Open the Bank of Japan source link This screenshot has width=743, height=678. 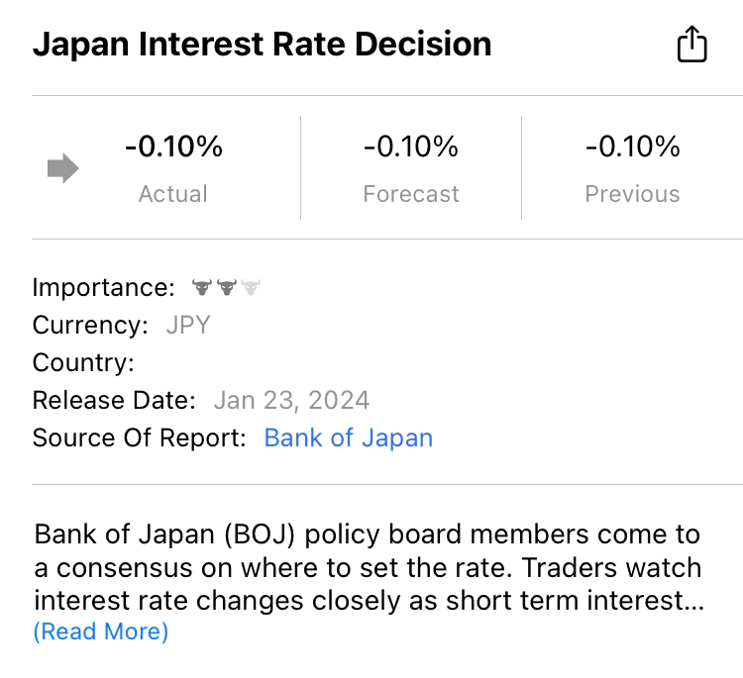tap(348, 438)
